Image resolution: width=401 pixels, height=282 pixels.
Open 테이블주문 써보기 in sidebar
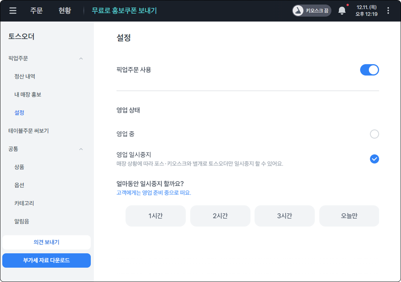29,131
